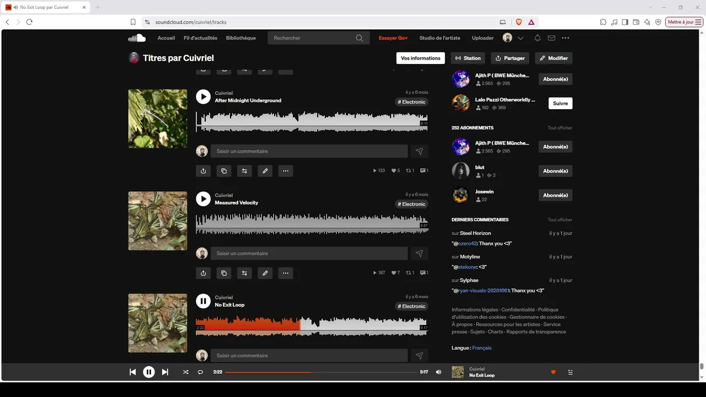The width and height of the screenshot is (706, 397).
Task: Go to the SoundCloud logo home
Action: tap(137, 38)
